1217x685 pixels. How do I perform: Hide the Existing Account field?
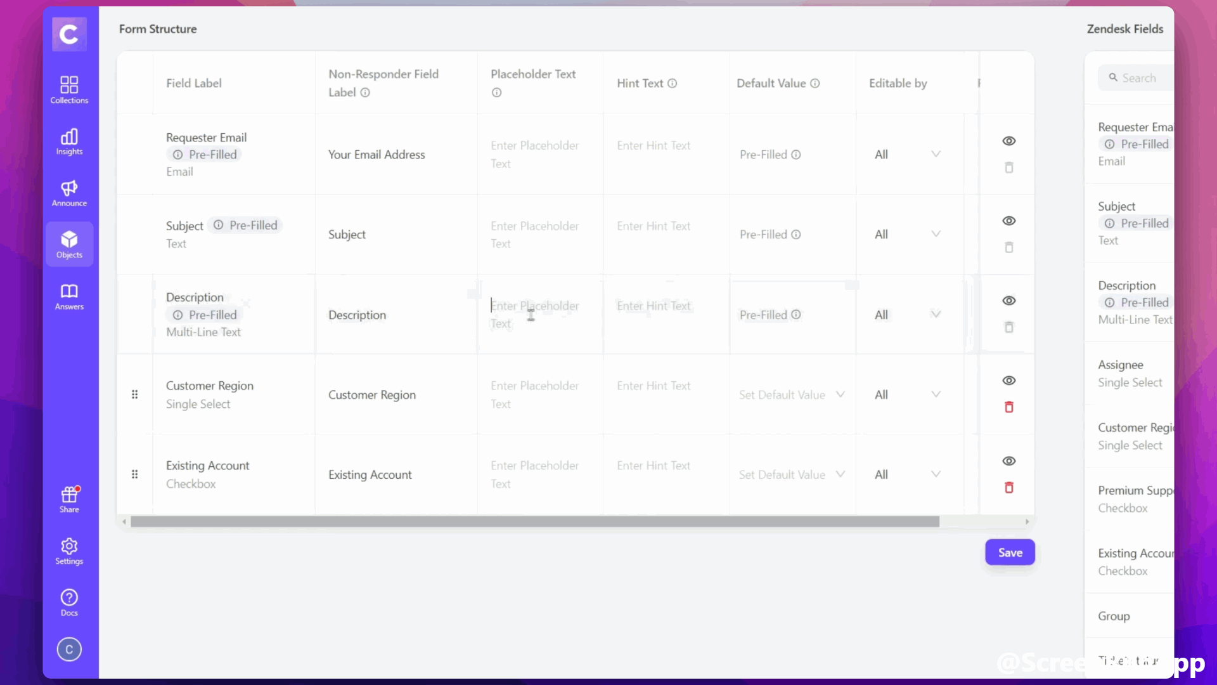coord(1008,460)
